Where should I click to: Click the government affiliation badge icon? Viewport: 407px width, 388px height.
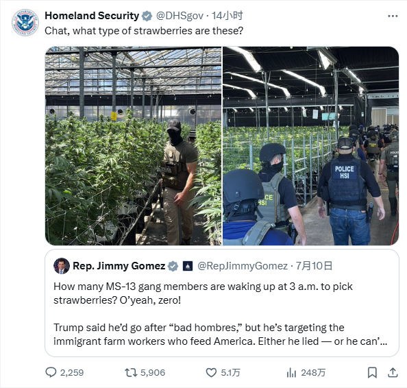click(188, 266)
